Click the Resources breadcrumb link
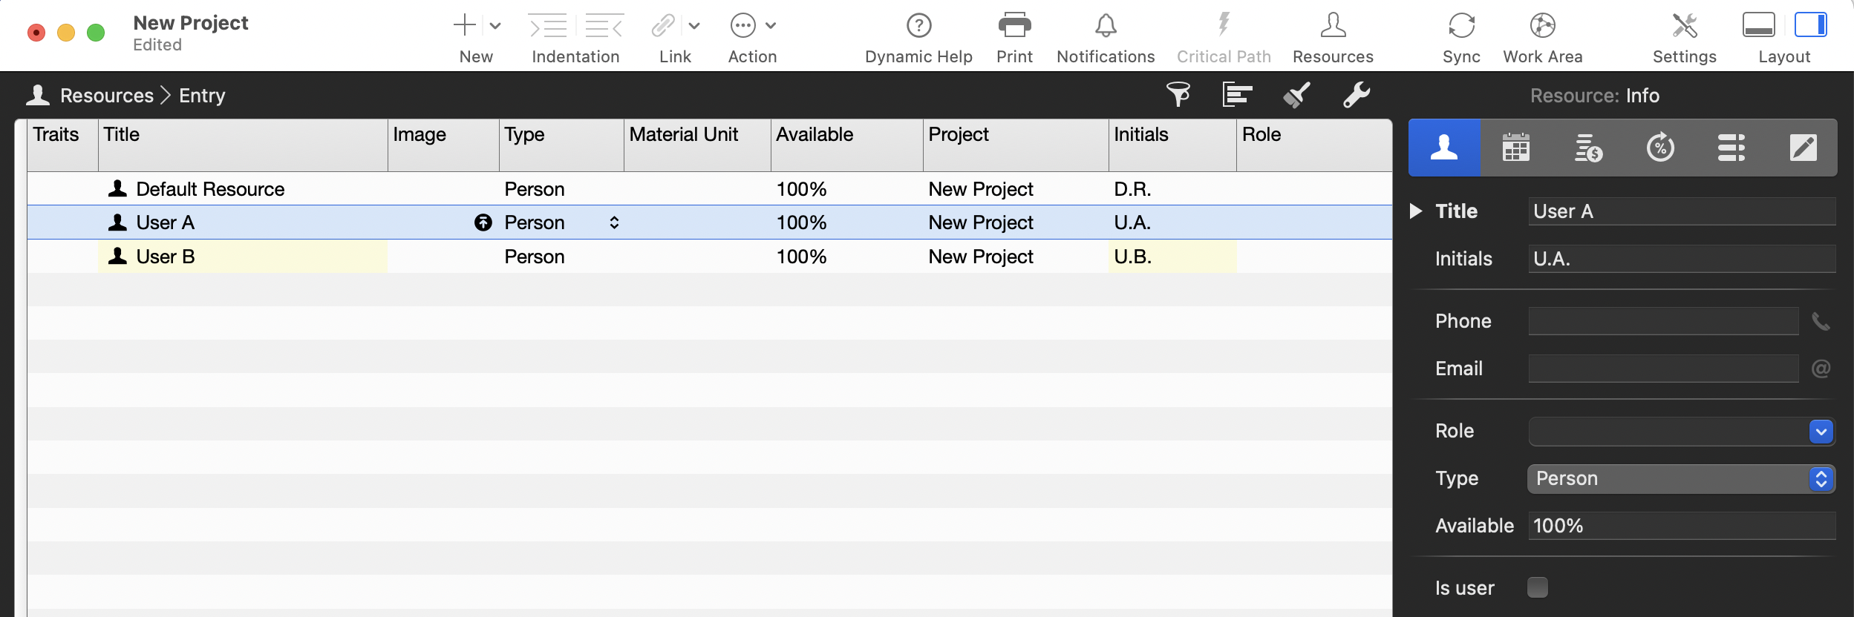1854x617 pixels. [x=106, y=96]
